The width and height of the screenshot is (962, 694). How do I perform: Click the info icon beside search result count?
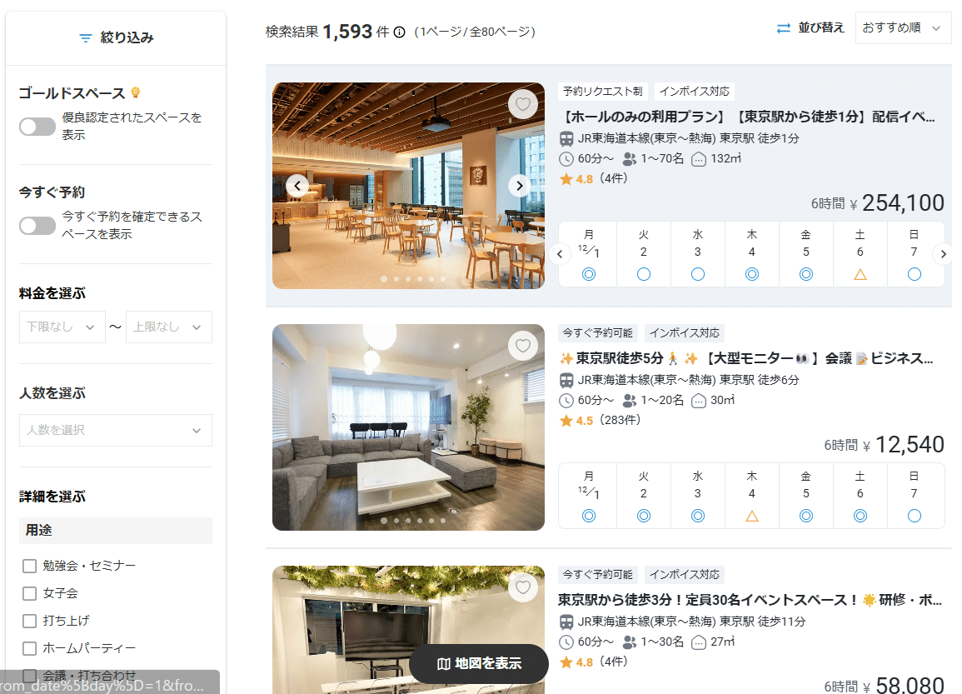399,32
